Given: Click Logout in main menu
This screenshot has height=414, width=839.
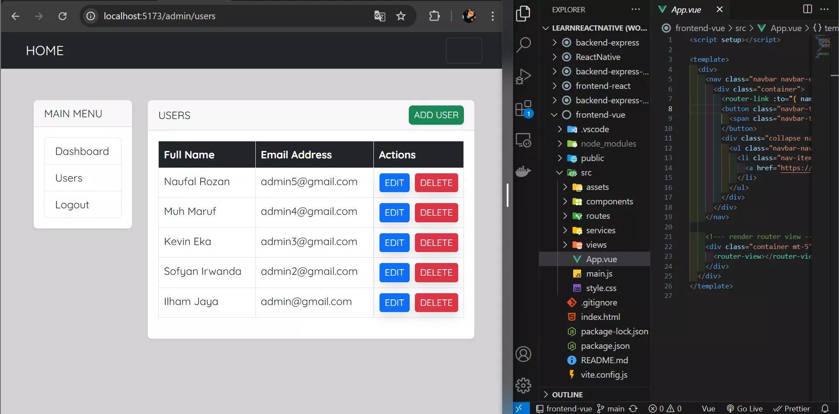Looking at the screenshot, I should 83,204.
